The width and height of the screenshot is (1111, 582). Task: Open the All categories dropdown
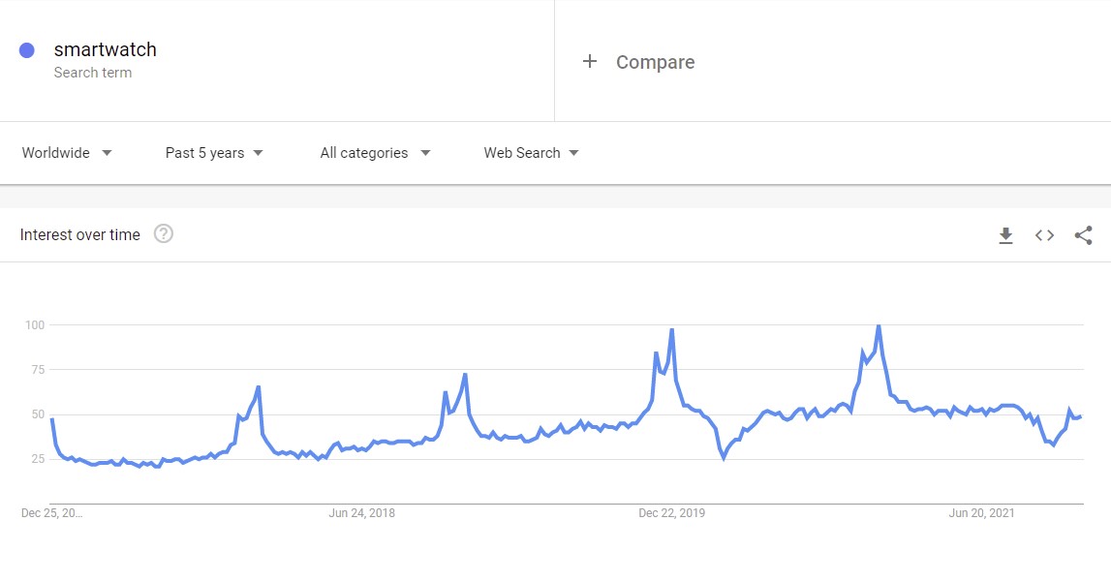tap(375, 153)
